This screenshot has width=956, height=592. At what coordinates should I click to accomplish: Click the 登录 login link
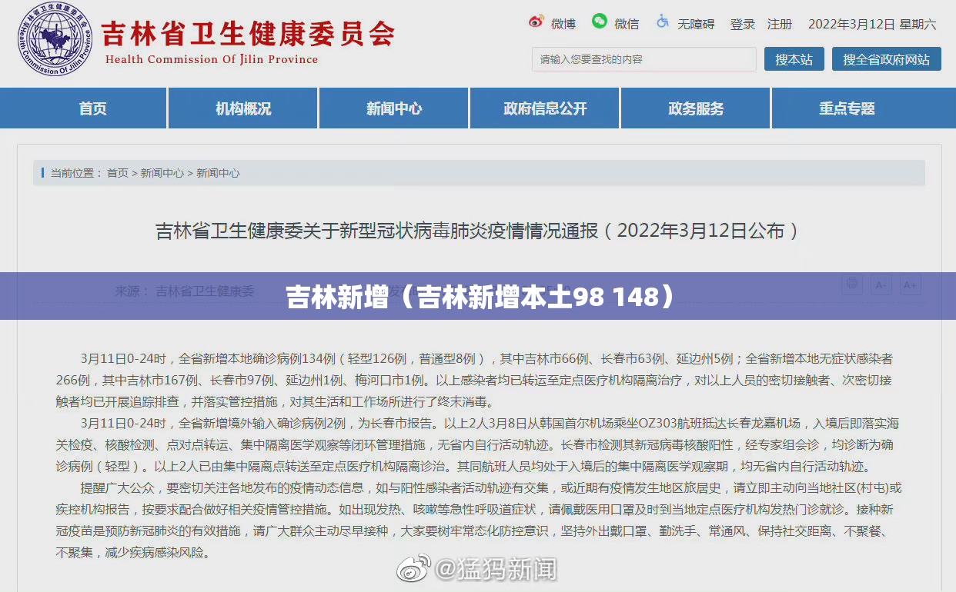[x=743, y=24]
